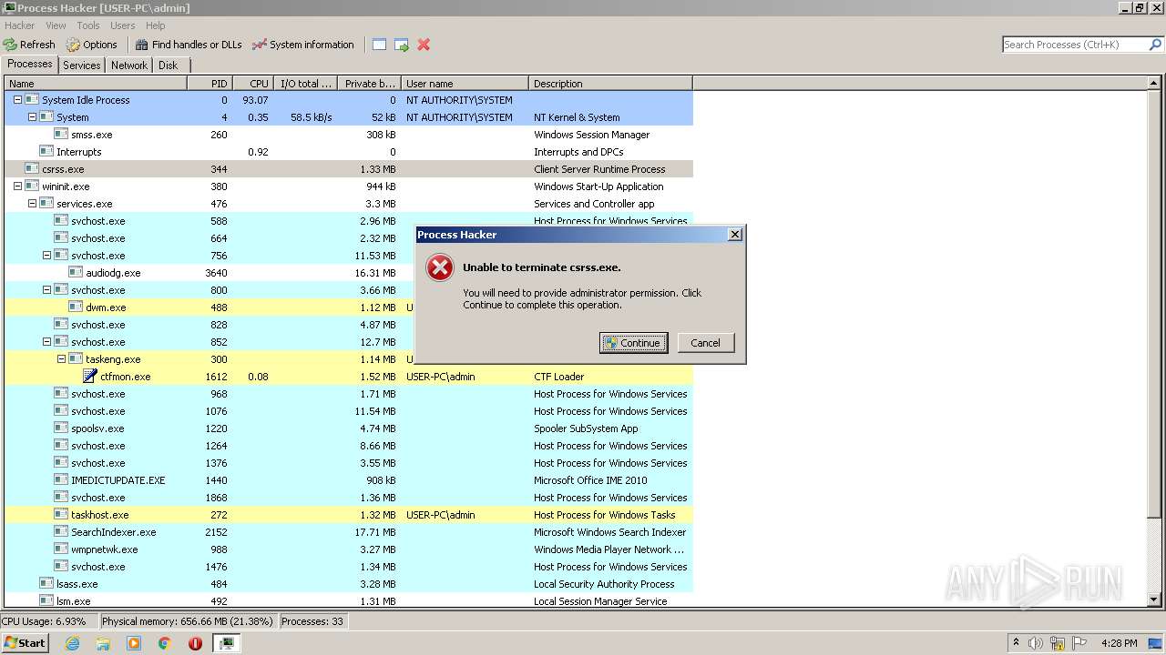Collapse svchost.exe PID 852 node
Viewport: 1166px width, 655px height.
tap(46, 342)
